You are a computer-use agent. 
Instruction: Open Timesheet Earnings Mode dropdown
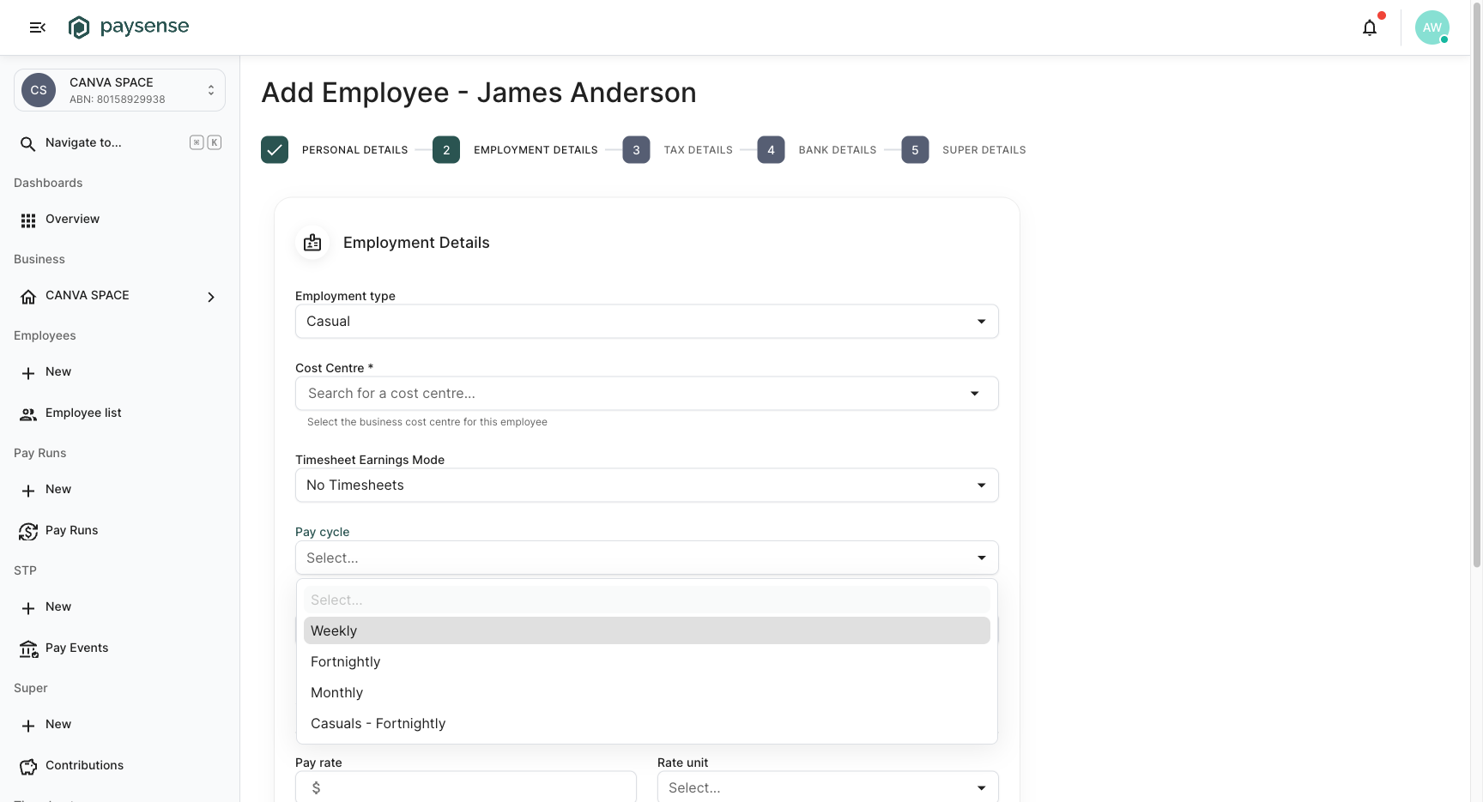647,485
